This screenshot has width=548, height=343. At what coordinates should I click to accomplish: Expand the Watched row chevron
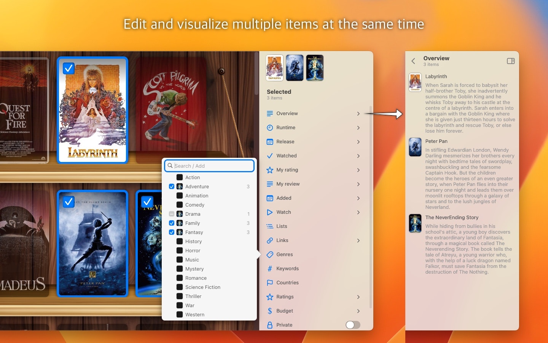(358, 156)
